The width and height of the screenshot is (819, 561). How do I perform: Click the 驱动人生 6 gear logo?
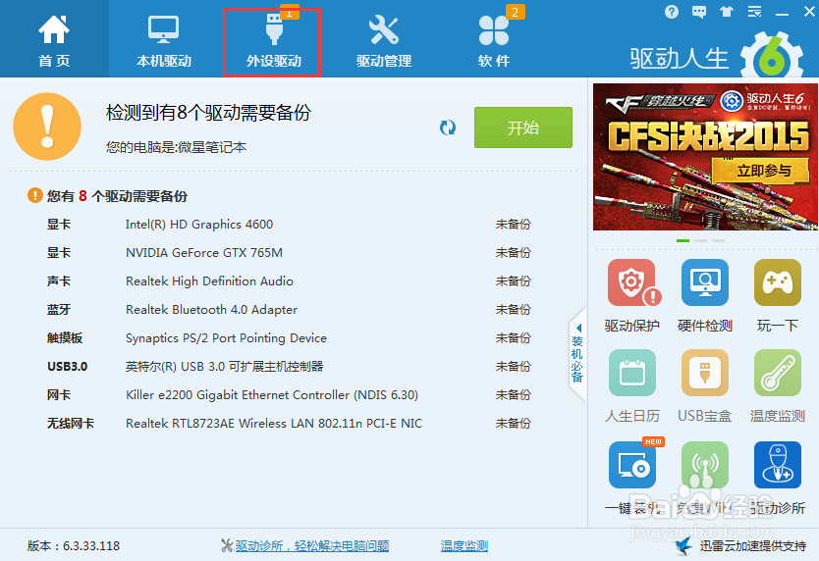[772, 58]
